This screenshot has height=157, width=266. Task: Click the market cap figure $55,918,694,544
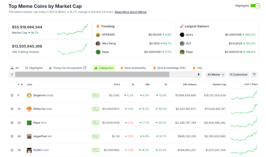pyautogui.click(x=27, y=27)
